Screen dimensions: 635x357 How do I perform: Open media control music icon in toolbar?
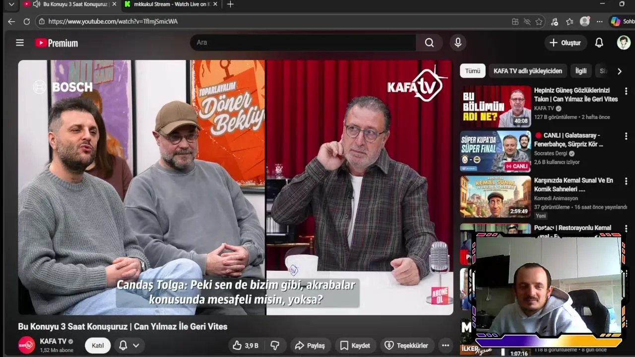[x=555, y=21]
